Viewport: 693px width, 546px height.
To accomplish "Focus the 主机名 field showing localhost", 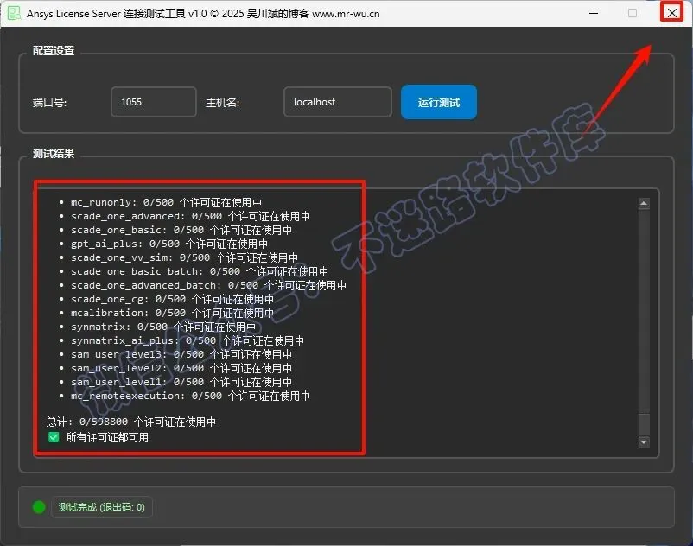I will (337, 102).
